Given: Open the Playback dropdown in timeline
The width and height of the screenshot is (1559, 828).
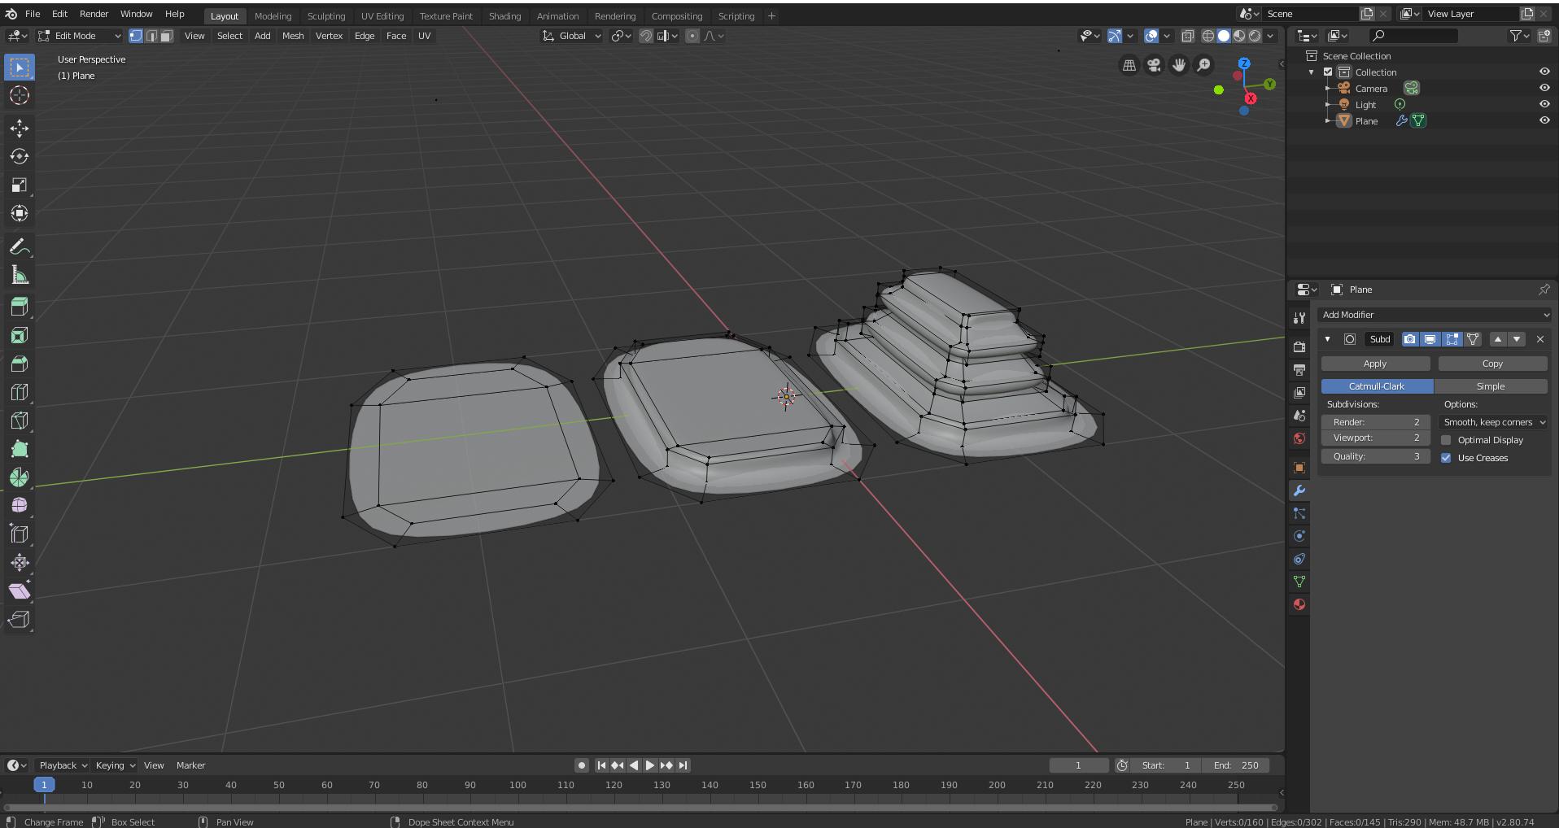Looking at the screenshot, I should coord(63,765).
